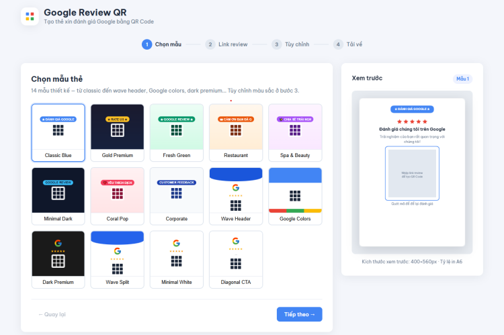Select the Wave Header template
The height and width of the screenshot is (335, 504).
tap(236, 196)
